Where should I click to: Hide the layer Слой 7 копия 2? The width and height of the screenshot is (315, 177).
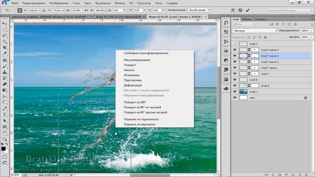235,62
